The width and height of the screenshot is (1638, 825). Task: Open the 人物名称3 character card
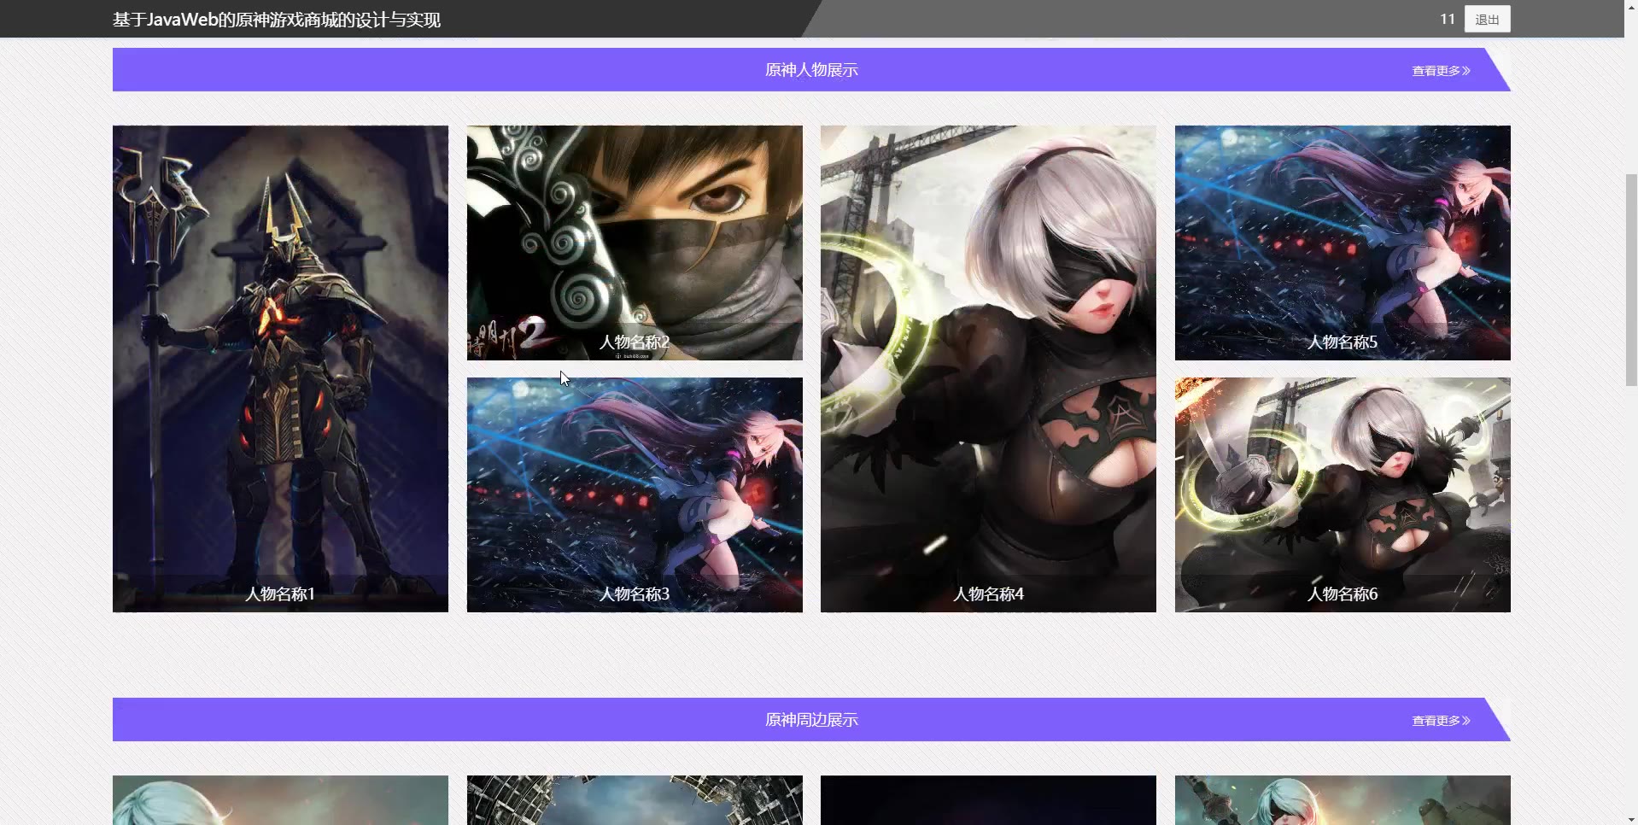pyautogui.click(x=635, y=494)
